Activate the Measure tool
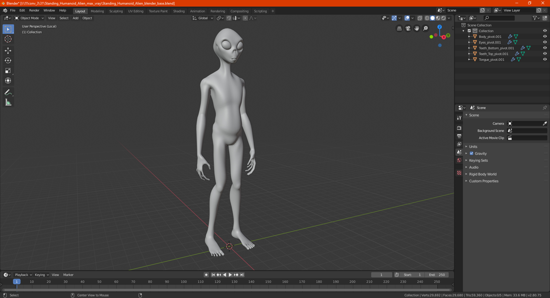This screenshot has width=550, height=298. click(8, 102)
